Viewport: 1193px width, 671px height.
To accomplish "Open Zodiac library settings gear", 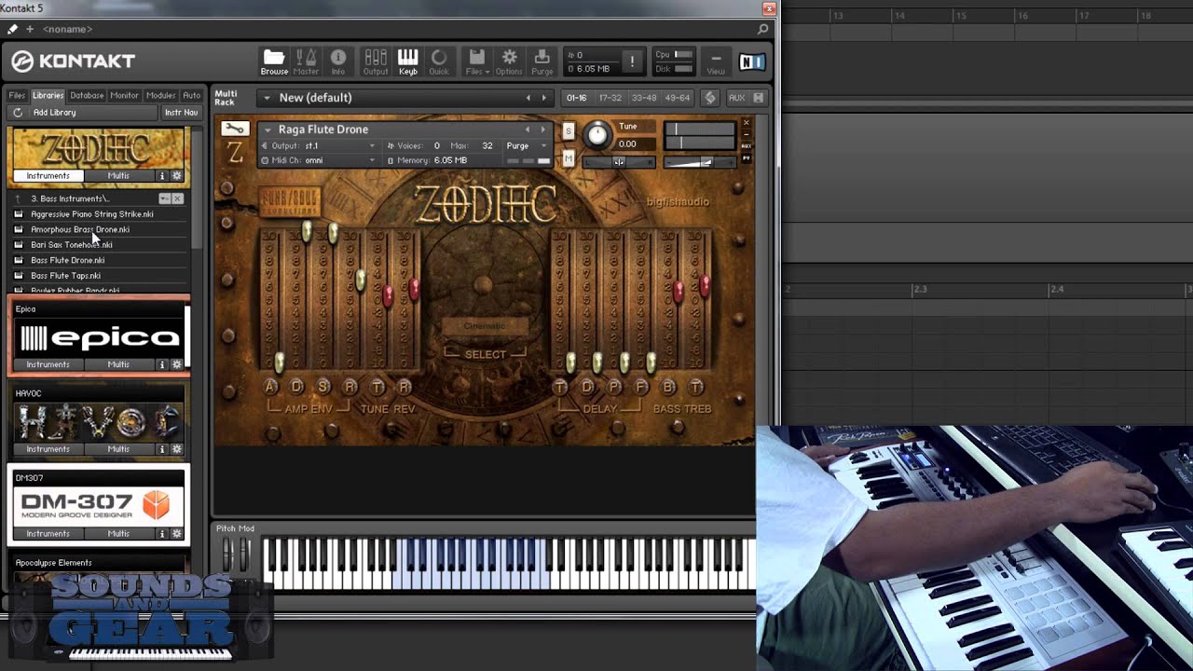I will 177,175.
